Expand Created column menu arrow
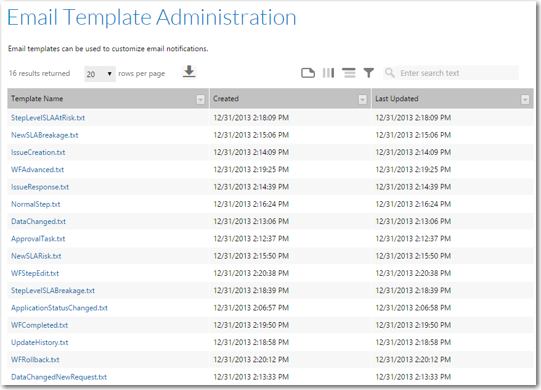The height and width of the screenshot is (390, 541). [362, 99]
